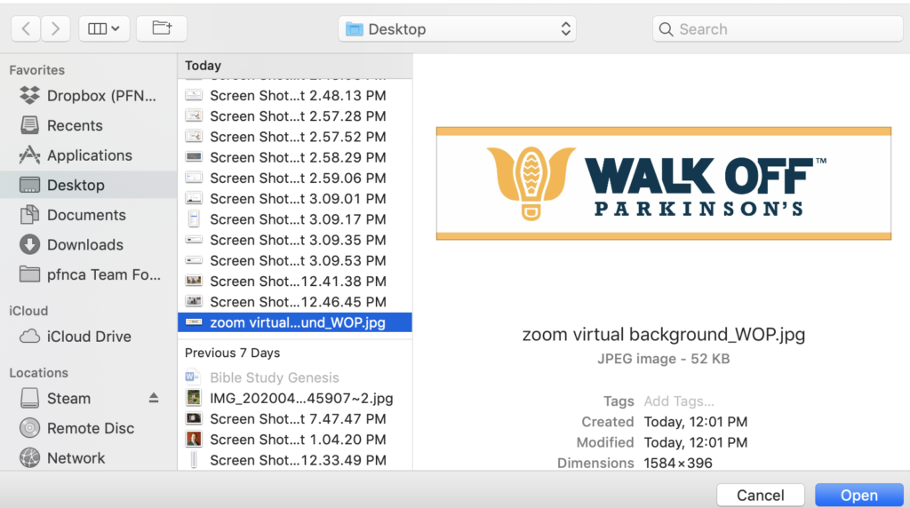
Task: Open iCloud Drive in the sidebar
Action: click(88, 337)
